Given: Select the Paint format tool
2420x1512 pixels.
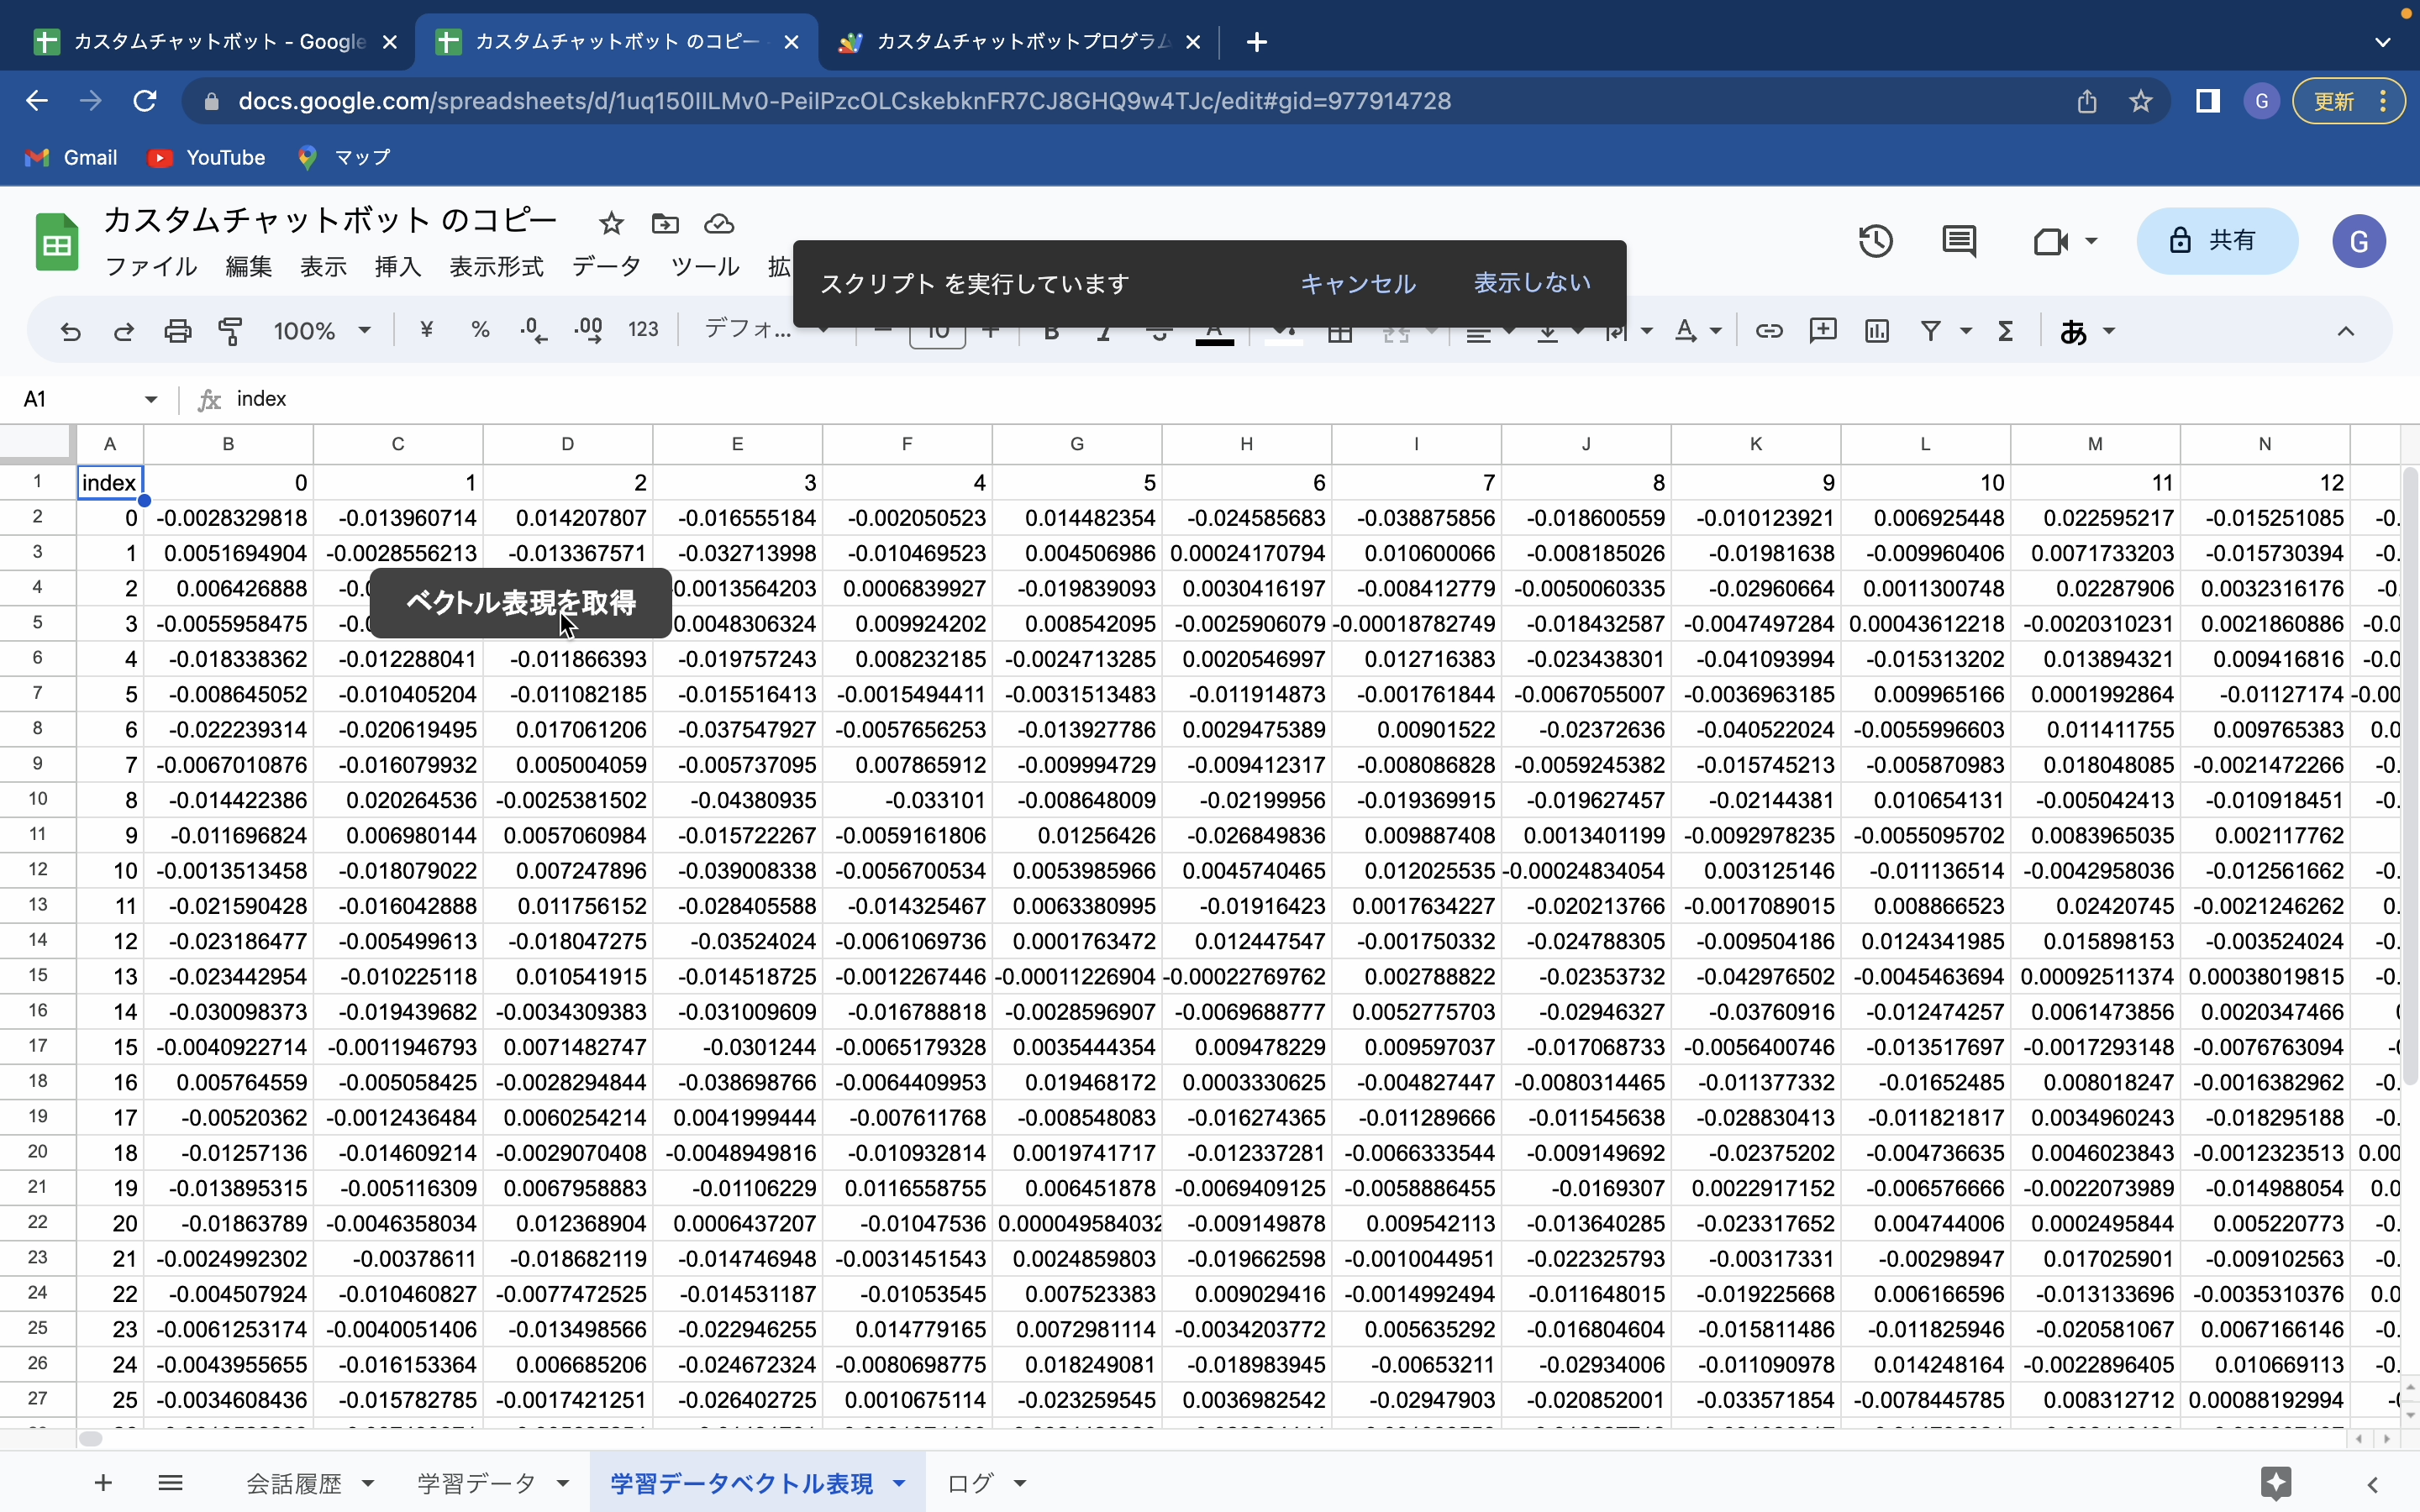Looking at the screenshot, I should click(230, 330).
